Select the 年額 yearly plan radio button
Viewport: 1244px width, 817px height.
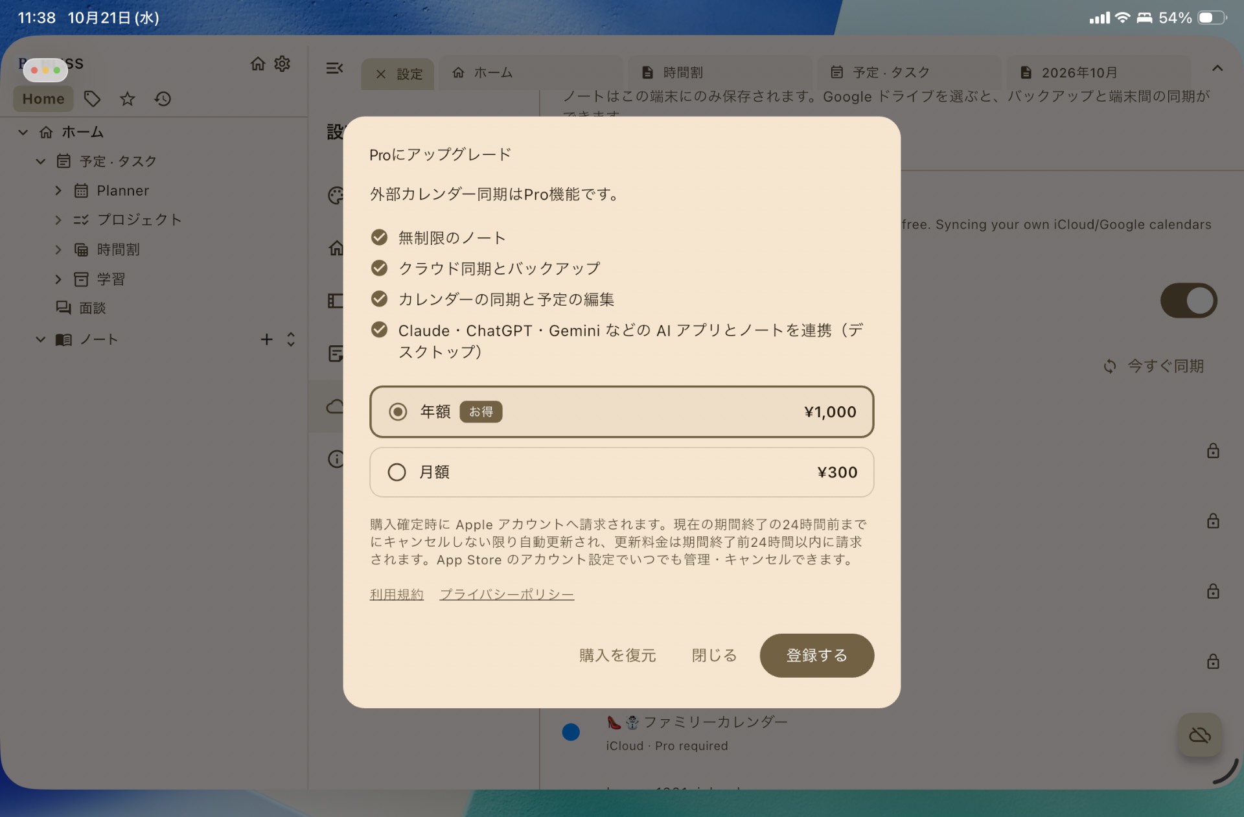pyautogui.click(x=398, y=411)
